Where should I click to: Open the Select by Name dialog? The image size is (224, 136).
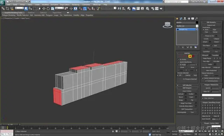[x=30, y=8]
